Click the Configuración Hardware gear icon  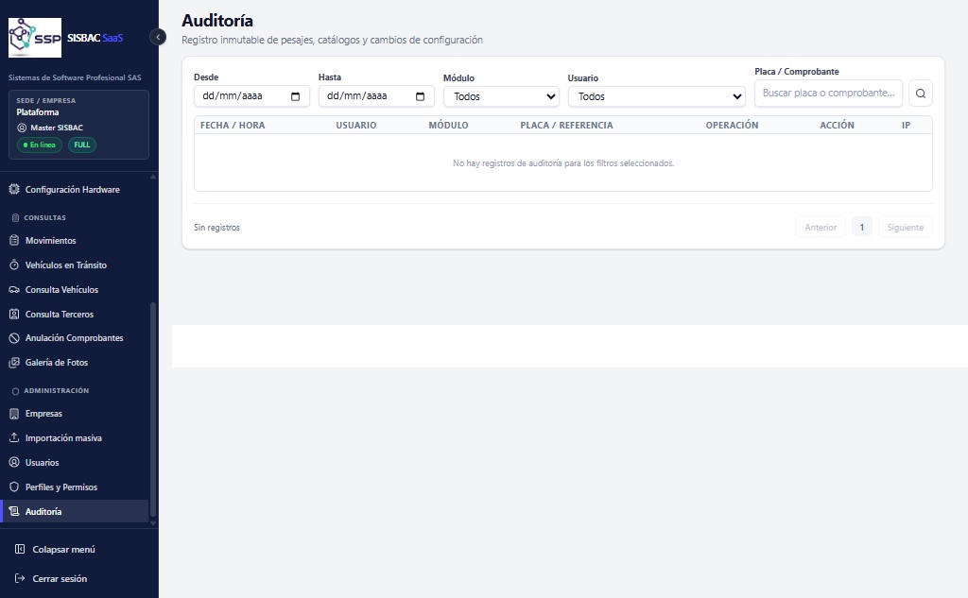(x=14, y=190)
